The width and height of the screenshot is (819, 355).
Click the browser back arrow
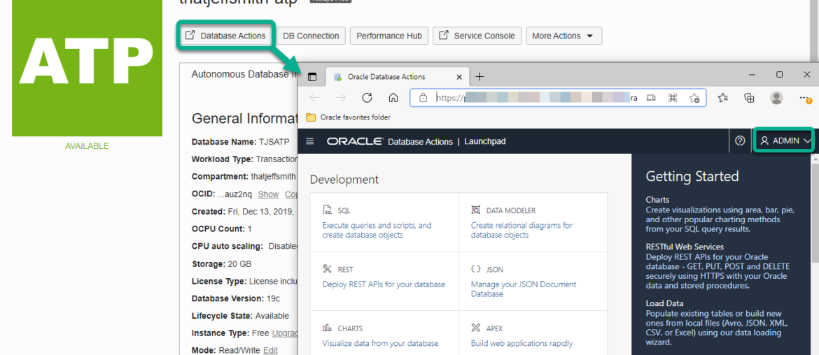point(314,97)
